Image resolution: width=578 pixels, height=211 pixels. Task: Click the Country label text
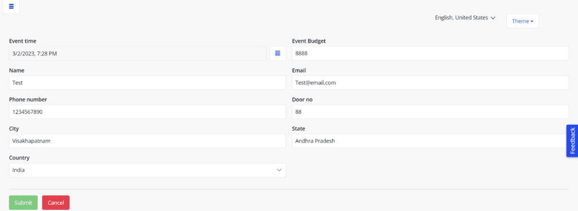click(19, 158)
